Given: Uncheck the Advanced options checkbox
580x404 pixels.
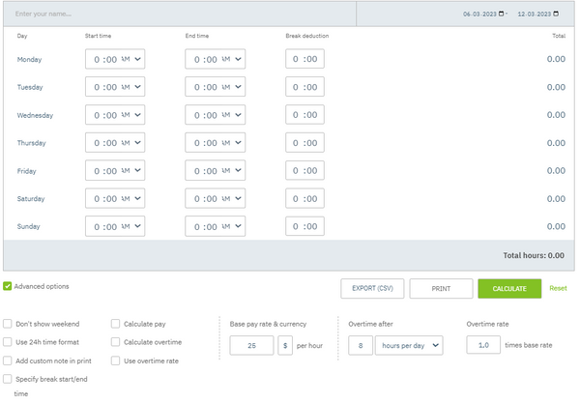Looking at the screenshot, I should click(8, 286).
